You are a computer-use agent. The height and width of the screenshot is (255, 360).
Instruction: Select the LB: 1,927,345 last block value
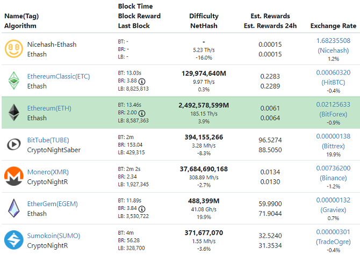pos(133,184)
